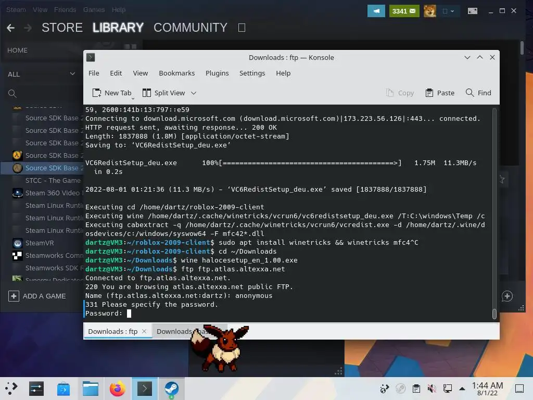The height and width of the screenshot is (400, 533).
Task: Open the 3341 notifications inbox
Action: point(404,11)
